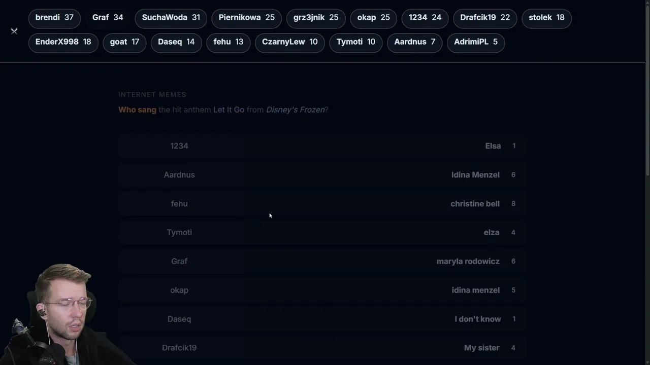Select the SuchaWoda 31 player chip
This screenshot has width=650, height=365.
171,18
